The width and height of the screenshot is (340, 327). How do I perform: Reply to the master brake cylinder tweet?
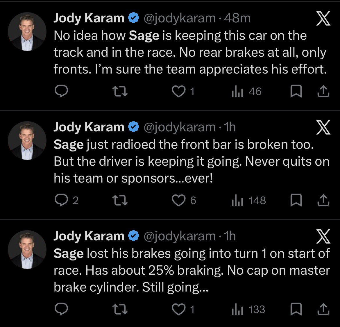click(61, 310)
